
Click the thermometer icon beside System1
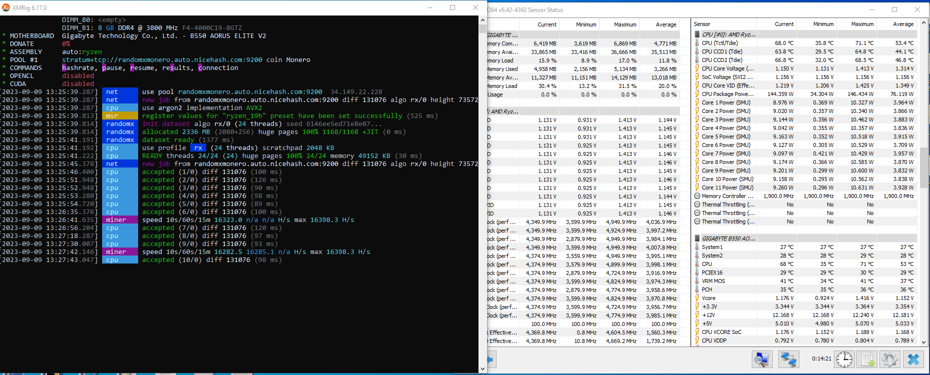click(697, 247)
